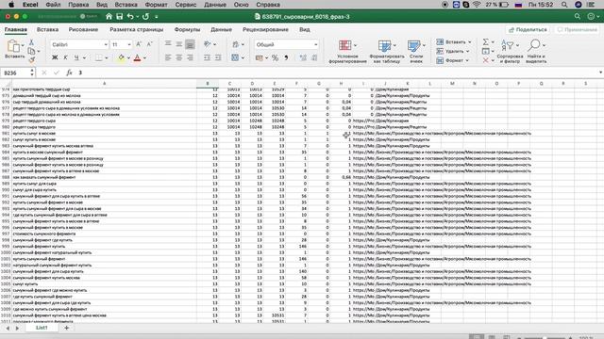Click the Name Box showing B236
This screenshot has width=604, height=339.
coord(15,73)
